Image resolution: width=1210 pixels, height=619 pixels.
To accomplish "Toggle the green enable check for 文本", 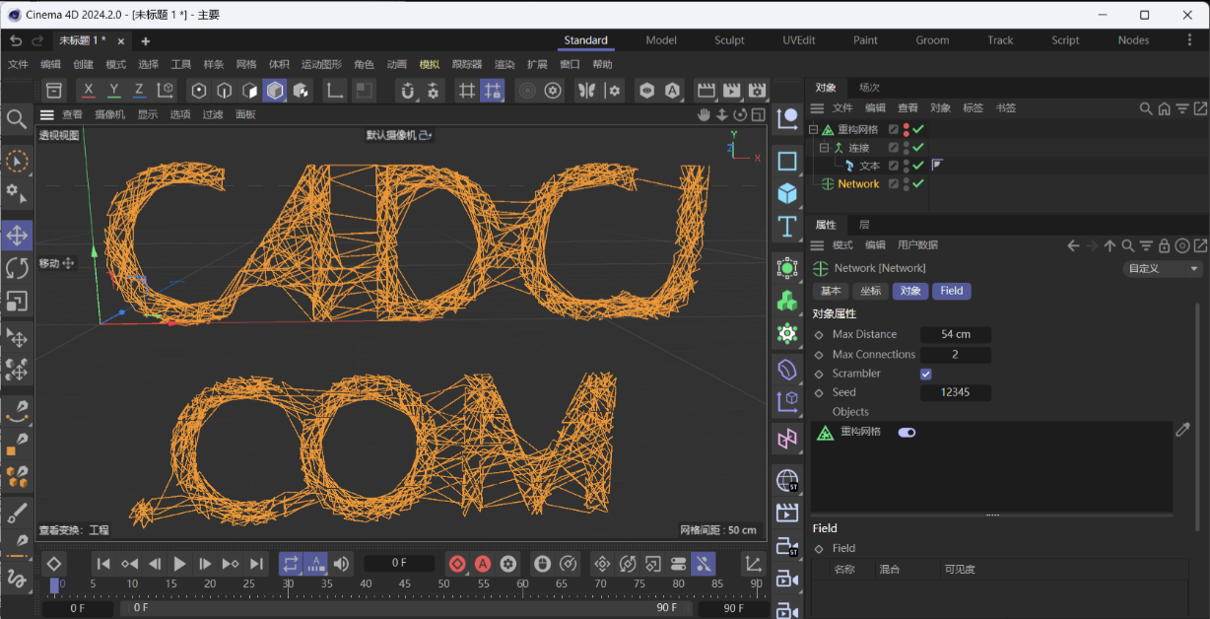I will pyautogui.click(x=918, y=166).
